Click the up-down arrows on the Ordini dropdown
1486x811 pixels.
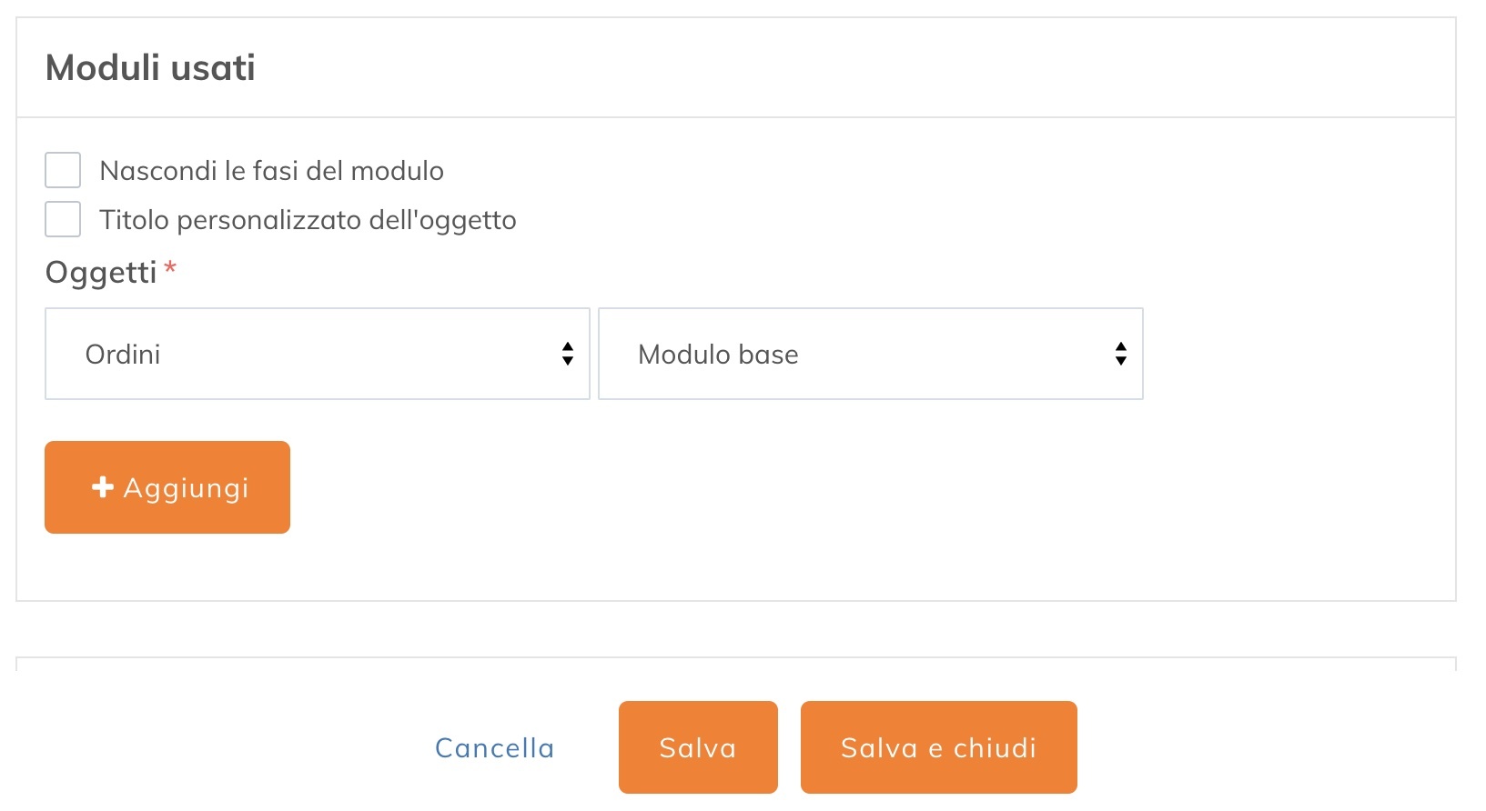(567, 354)
